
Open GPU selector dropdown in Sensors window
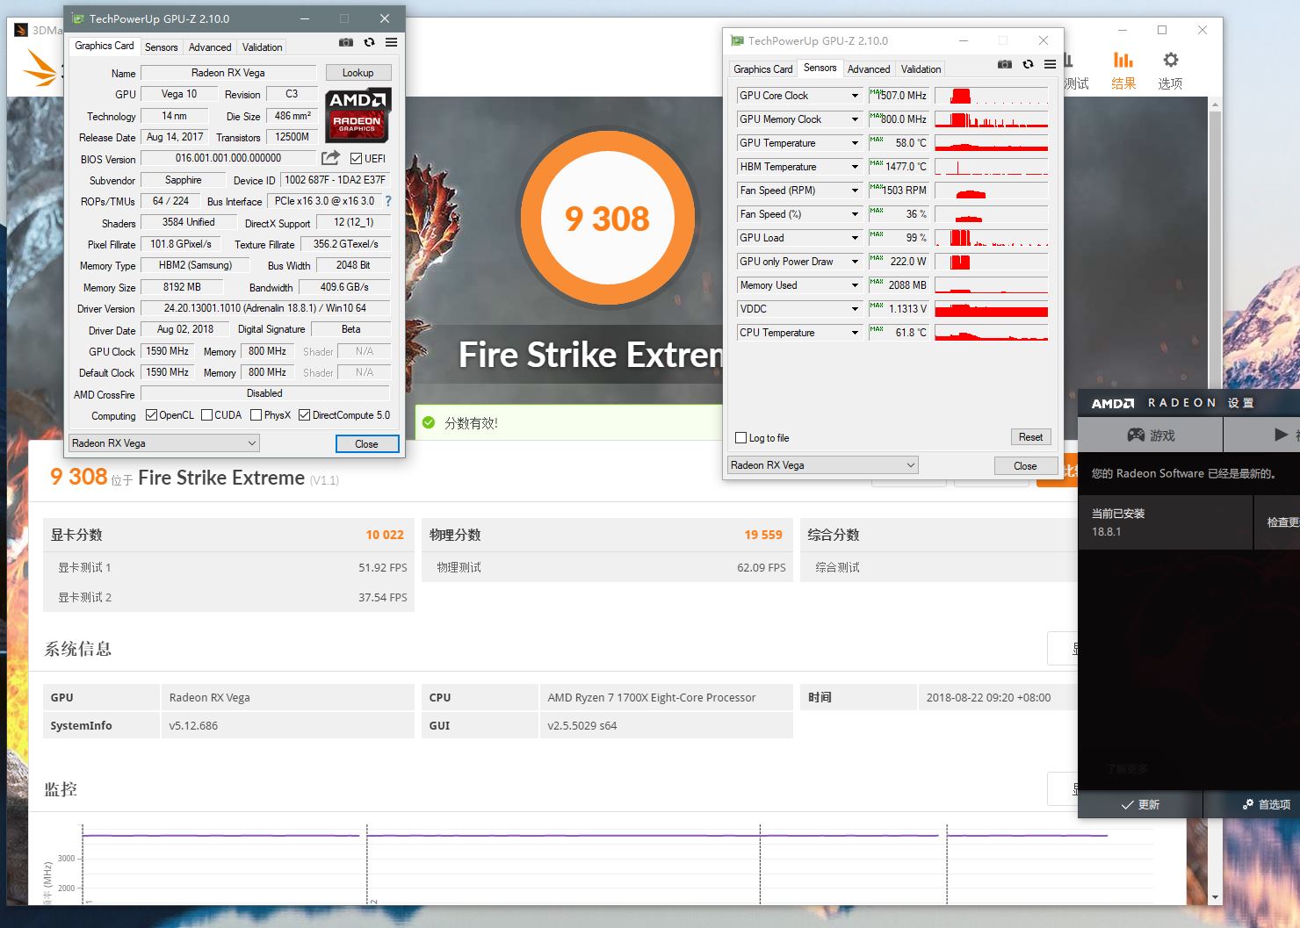coord(823,465)
